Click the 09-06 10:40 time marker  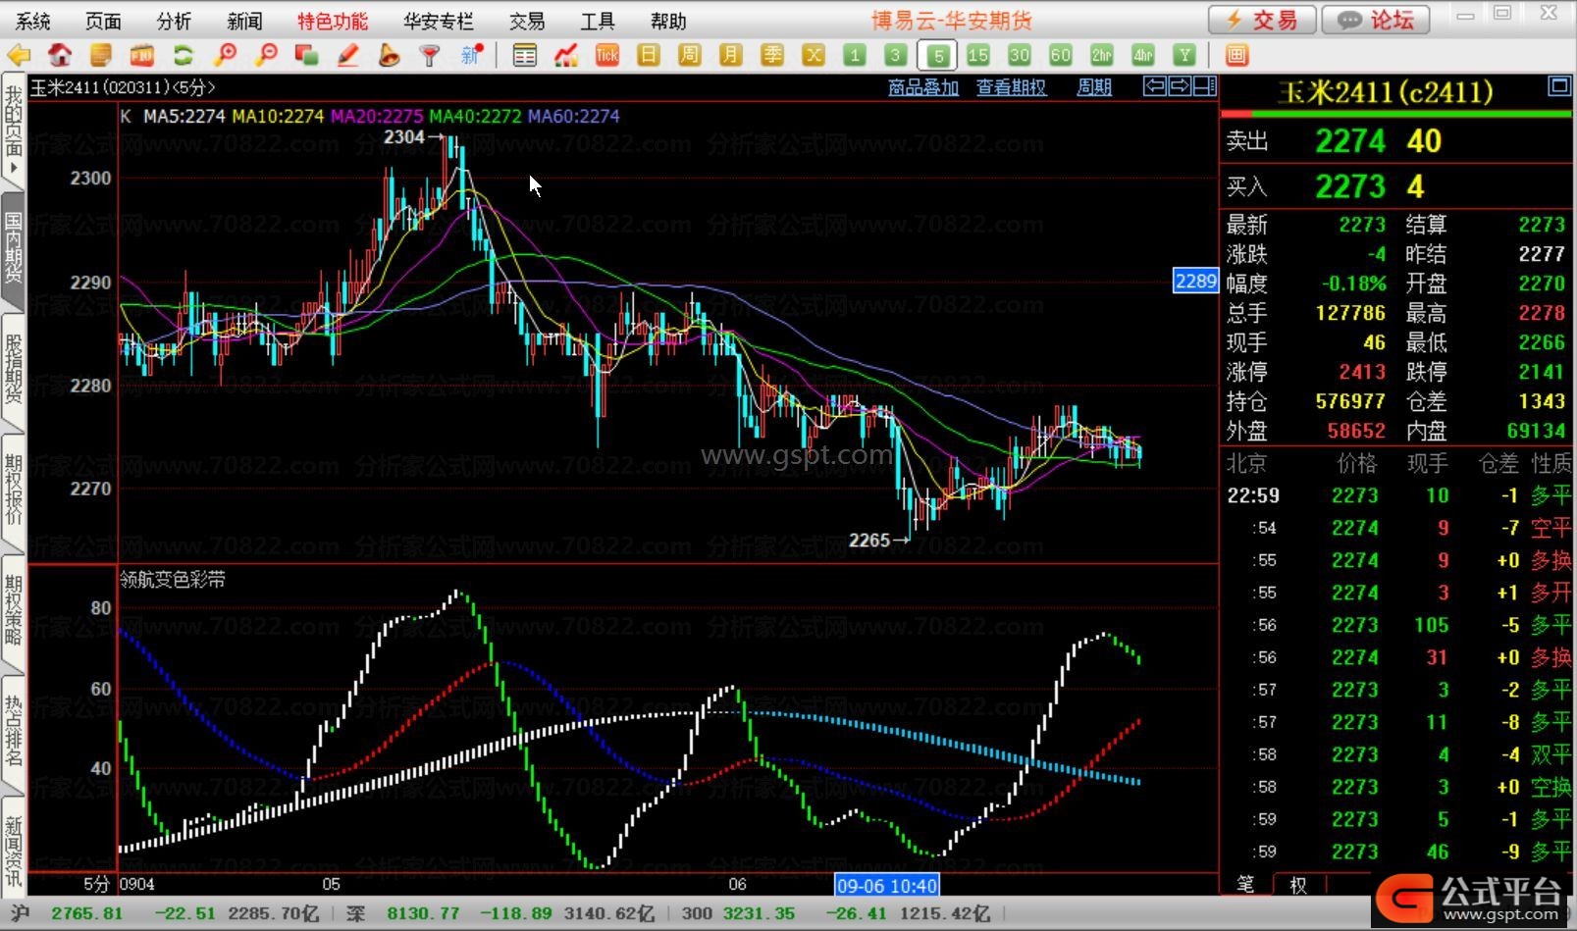[887, 885]
